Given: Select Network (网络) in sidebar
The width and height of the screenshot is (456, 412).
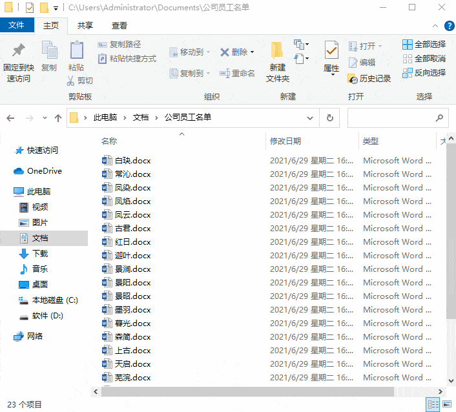Looking at the screenshot, I should [x=28, y=336].
